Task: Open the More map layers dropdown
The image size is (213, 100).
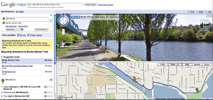Action: click(175, 64)
